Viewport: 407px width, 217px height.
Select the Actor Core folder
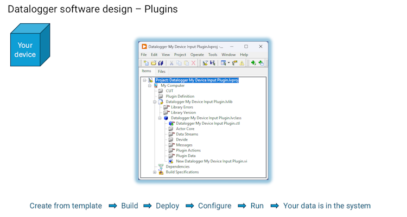(185, 129)
